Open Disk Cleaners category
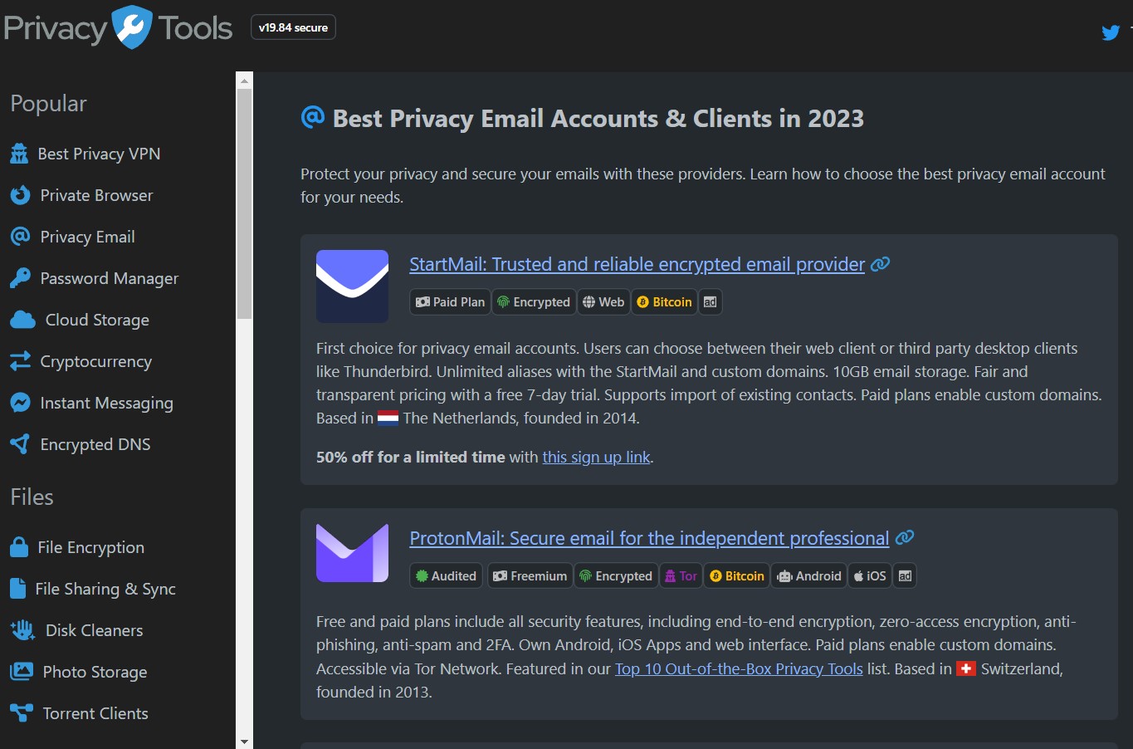The image size is (1133, 749). point(76,630)
